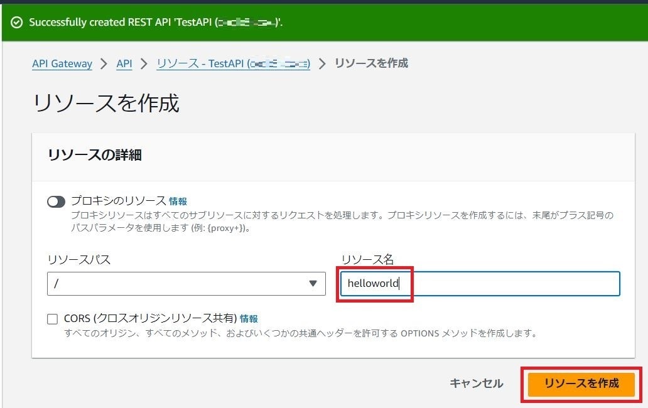Click the orange リソースを作成 button
Viewport: 648px width, 408px height.
[x=581, y=384]
